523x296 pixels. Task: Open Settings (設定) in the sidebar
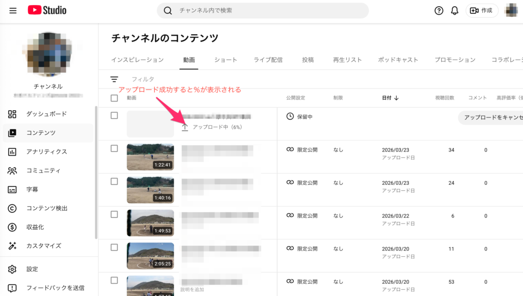(x=32, y=269)
